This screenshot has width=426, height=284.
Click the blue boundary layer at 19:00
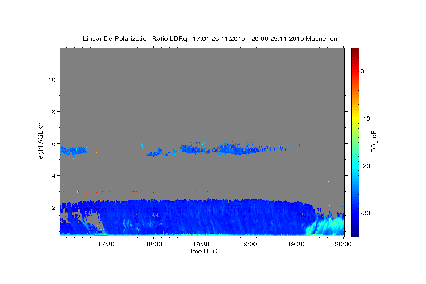coord(248,217)
